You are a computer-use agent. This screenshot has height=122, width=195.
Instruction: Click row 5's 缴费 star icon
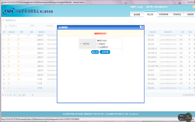tap(19, 44)
